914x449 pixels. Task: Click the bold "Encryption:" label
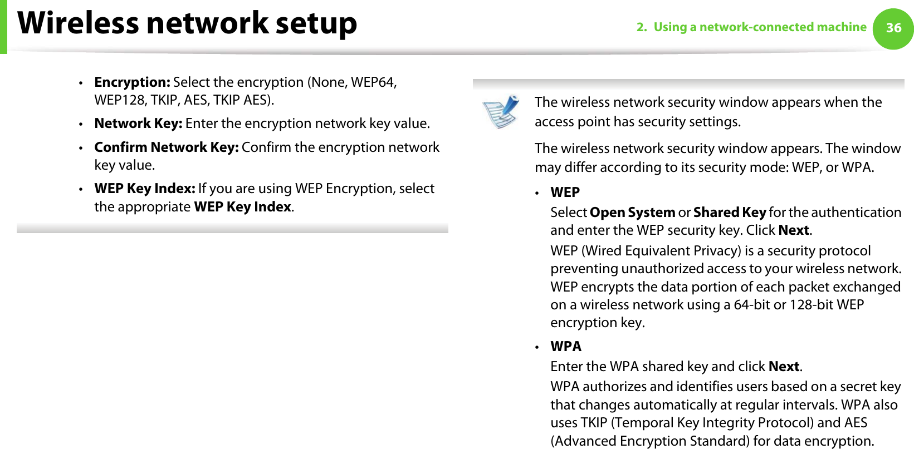click(x=132, y=82)
